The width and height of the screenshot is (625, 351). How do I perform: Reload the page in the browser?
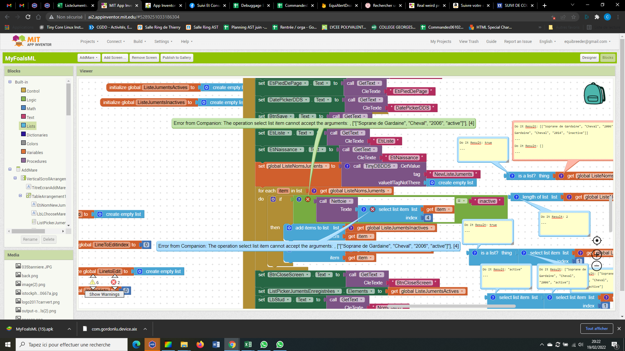click(28, 17)
